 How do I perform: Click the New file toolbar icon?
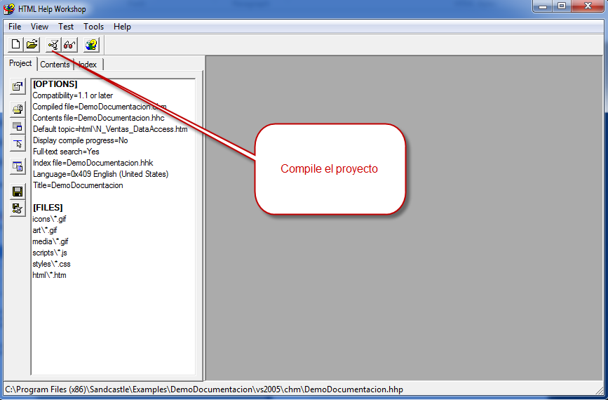click(15, 45)
